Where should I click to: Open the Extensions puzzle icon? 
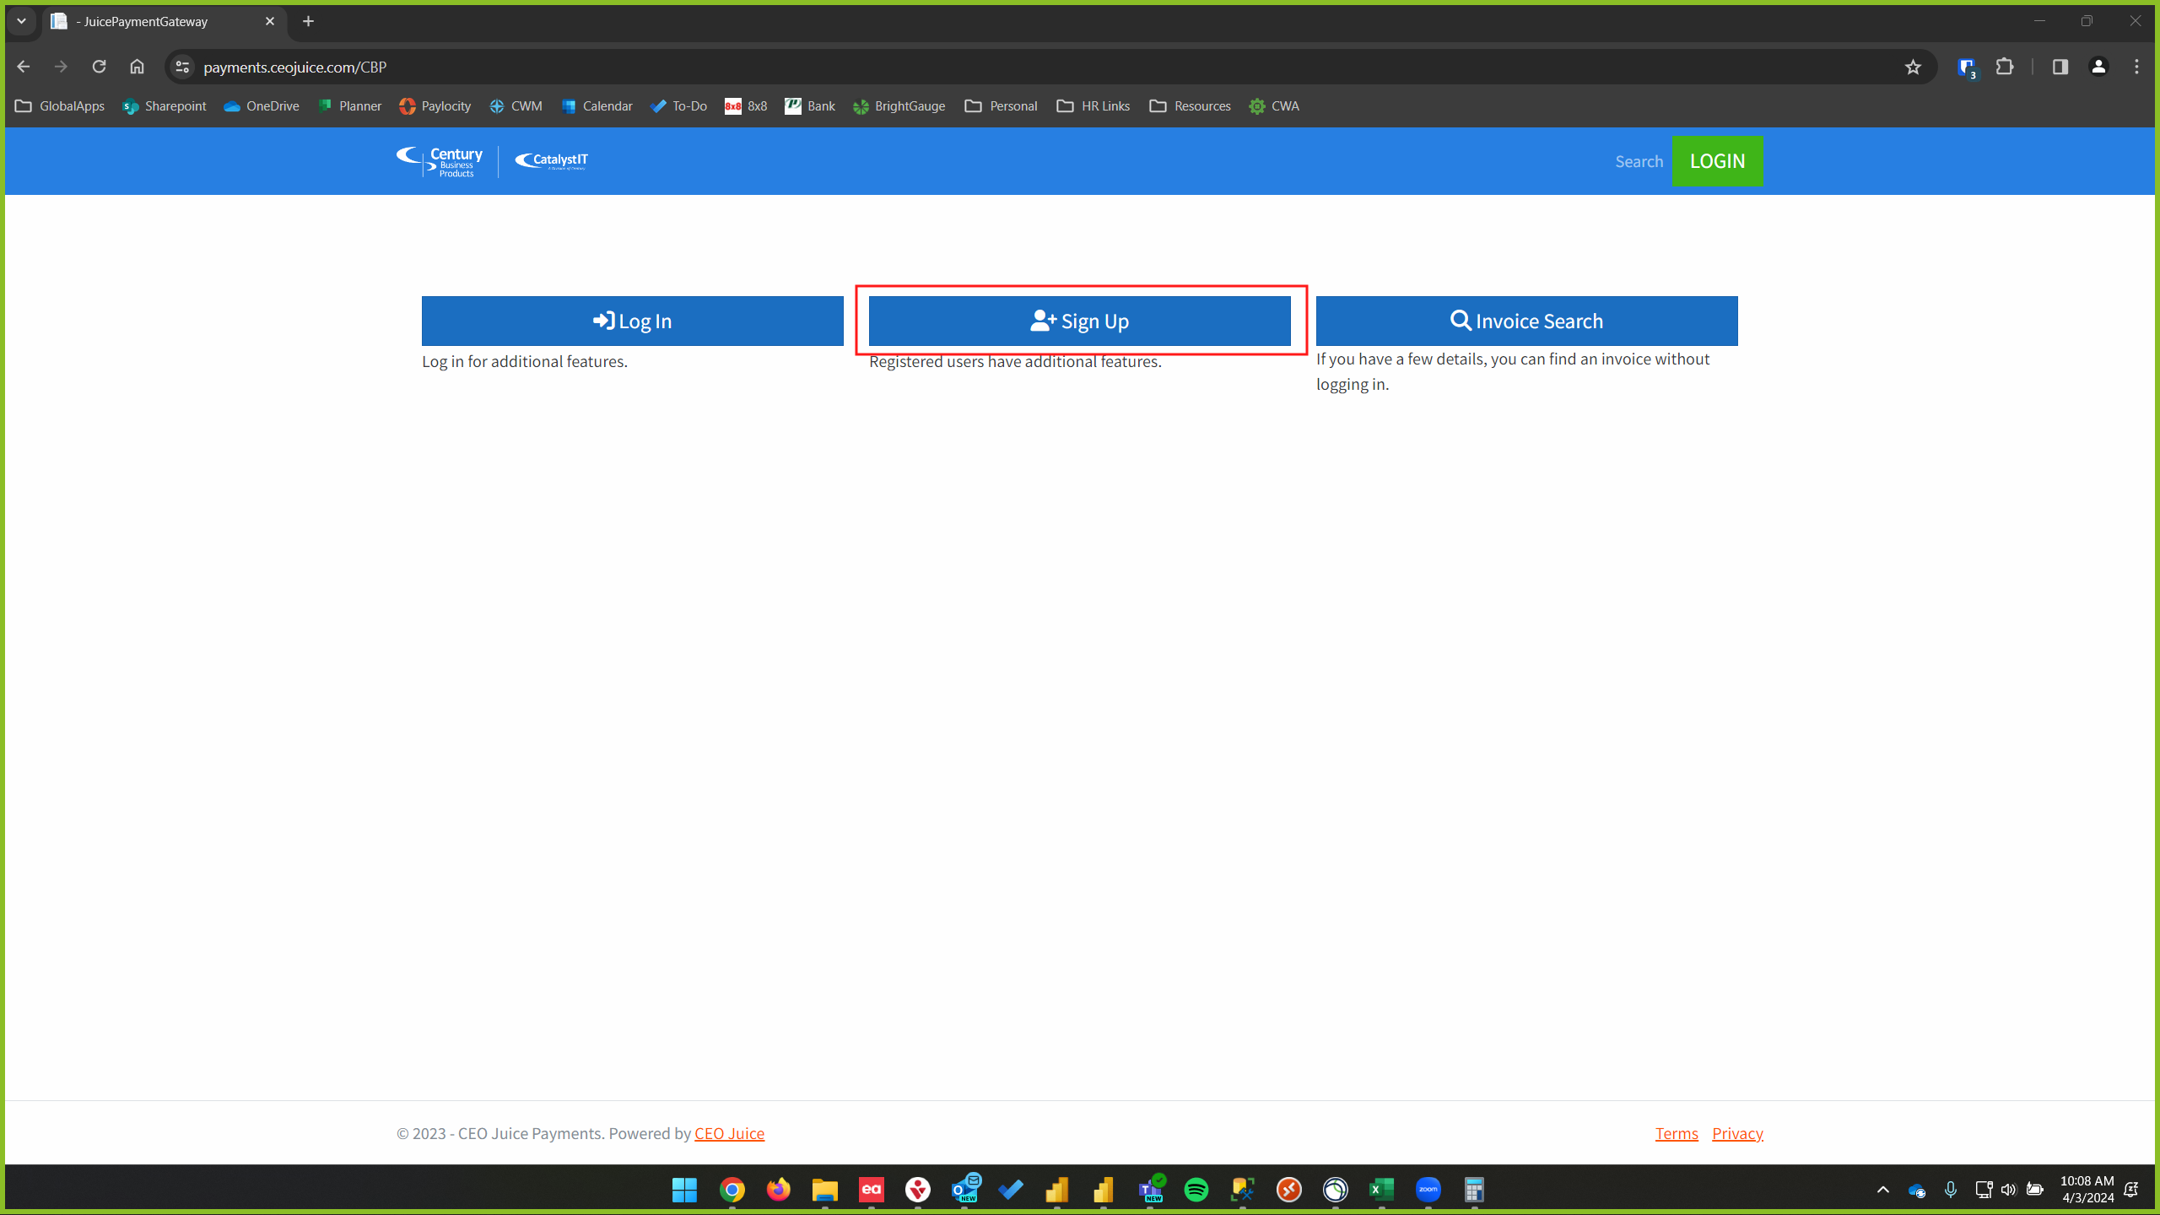click(2005, 67)
